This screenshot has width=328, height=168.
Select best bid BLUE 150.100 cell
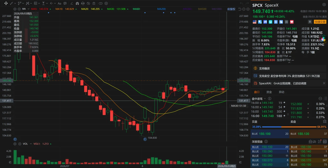pos(270,134)
